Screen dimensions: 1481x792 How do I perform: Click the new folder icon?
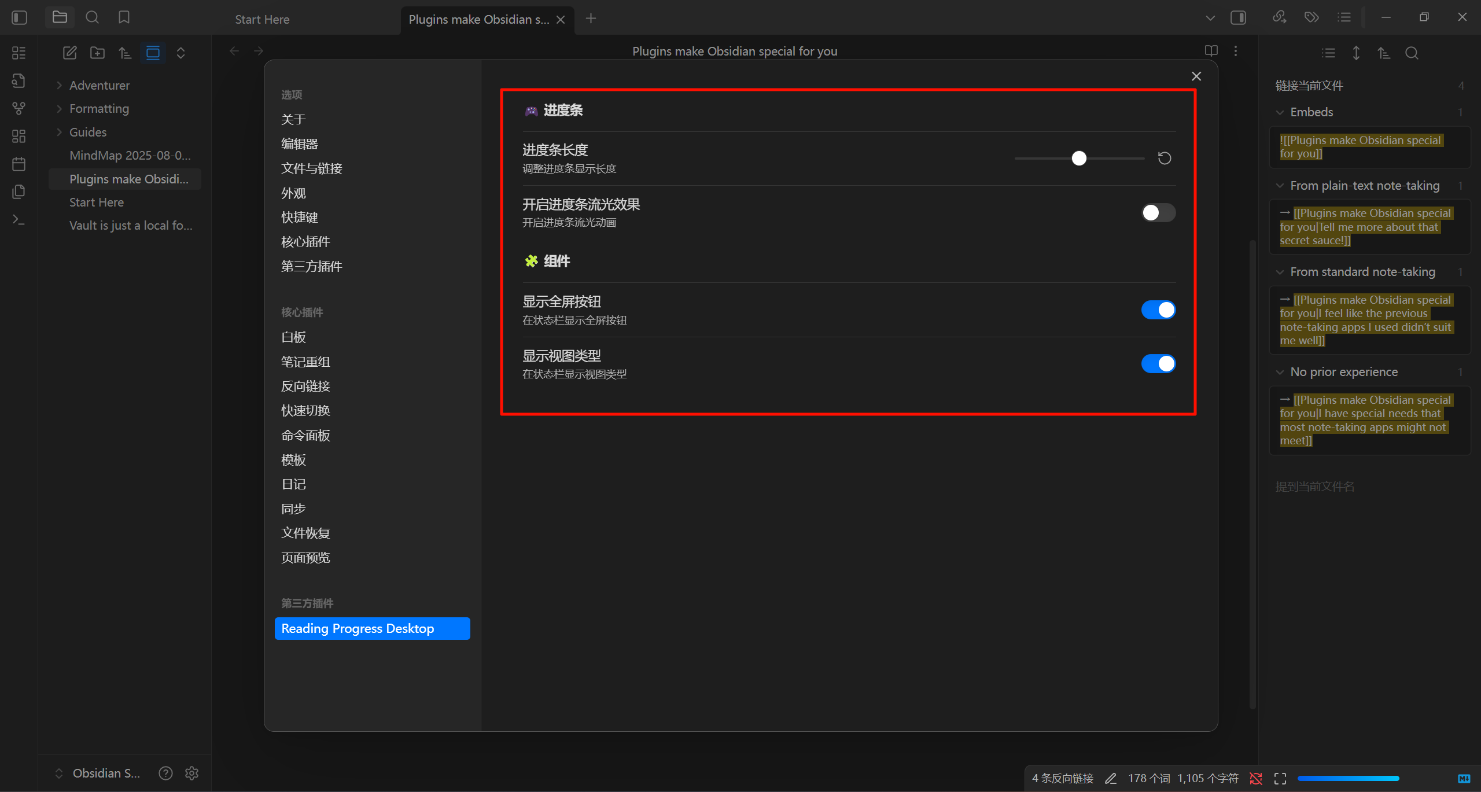pyautogui.click(x=97, y=53)
